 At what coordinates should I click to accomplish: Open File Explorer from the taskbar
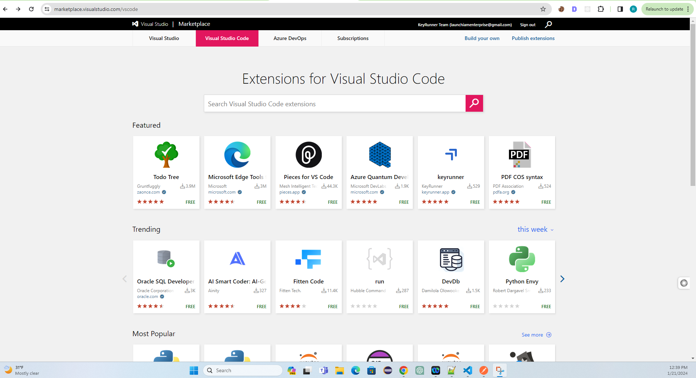coord(340,370)
